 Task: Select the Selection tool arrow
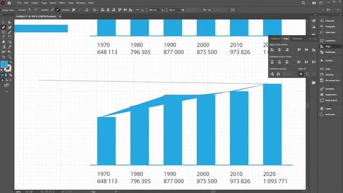point(3,23)
